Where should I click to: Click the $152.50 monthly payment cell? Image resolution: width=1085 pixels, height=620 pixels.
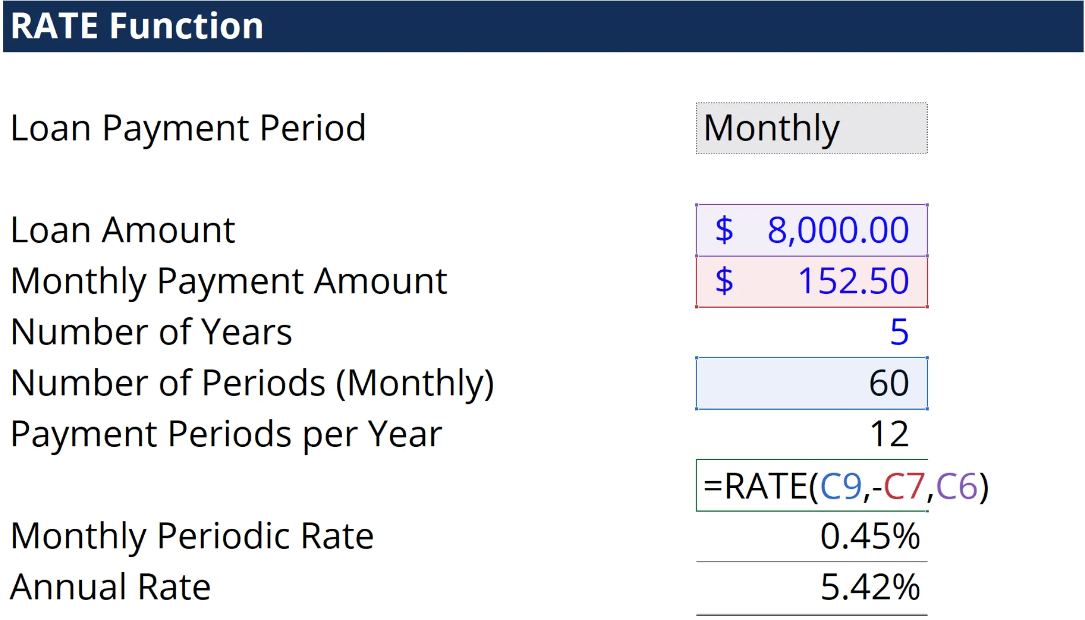811,281
